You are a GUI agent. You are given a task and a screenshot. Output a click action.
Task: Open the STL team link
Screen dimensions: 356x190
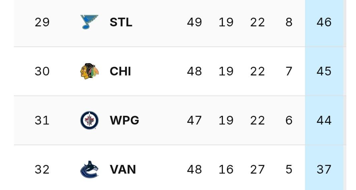click(x=121, y=22)
